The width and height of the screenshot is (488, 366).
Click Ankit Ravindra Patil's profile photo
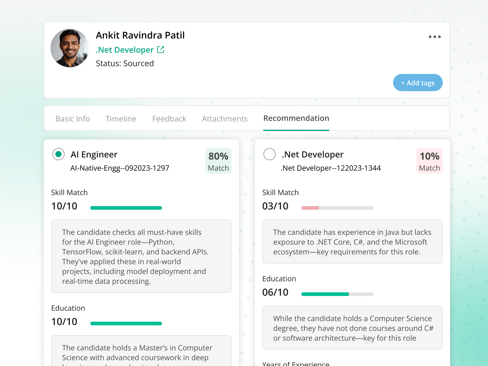pyautogui.click(x=70, y=48)
